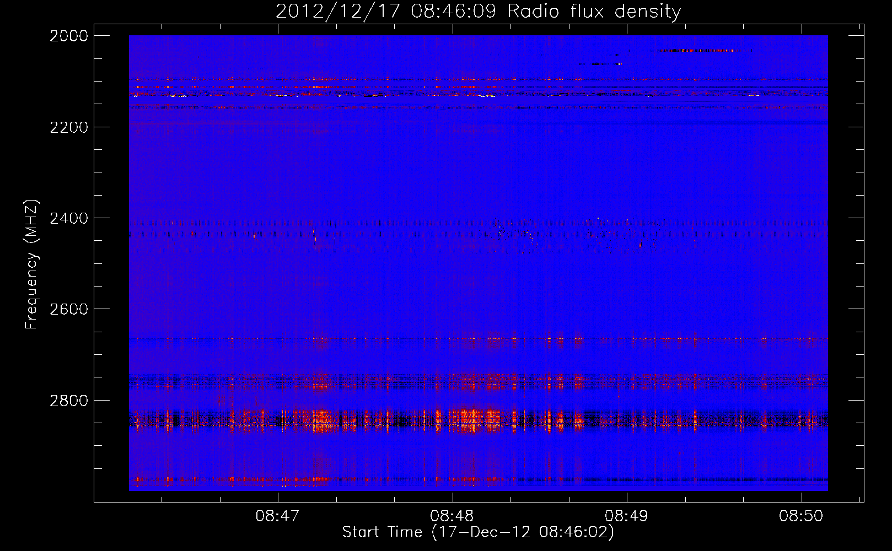Viewport: 892px width, 551px height.
Task: Select the 2000 frequency tick label
Action: click(x=69, y=36)
